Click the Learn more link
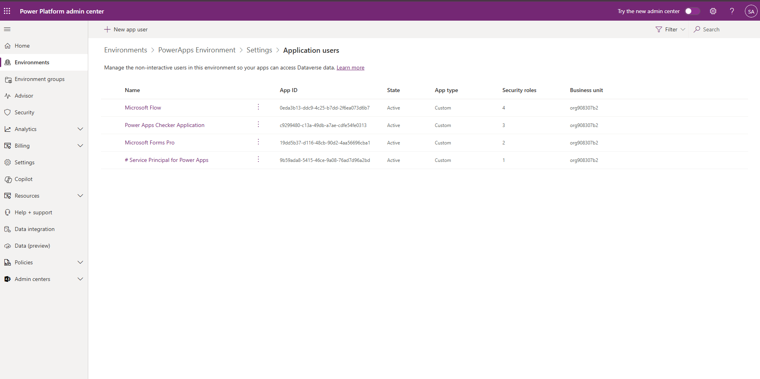Viewport: 760px width, 379px height. (350, 68)
